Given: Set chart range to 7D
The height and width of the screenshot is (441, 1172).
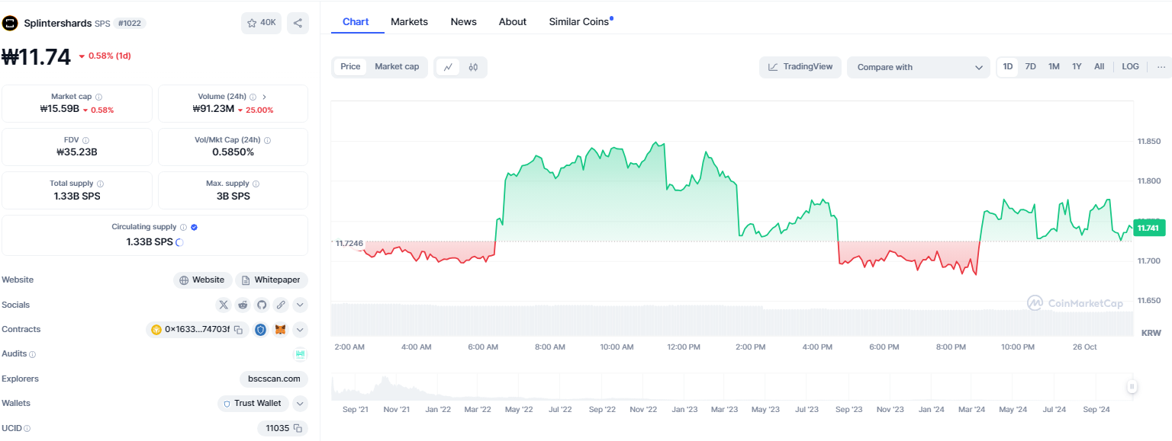Looking at the screenshot, I should (1030, 67).
